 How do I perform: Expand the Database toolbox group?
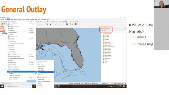click(102, 36)
